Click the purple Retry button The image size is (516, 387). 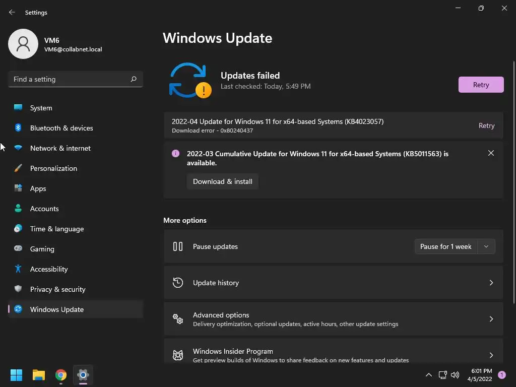click(481, 85)
